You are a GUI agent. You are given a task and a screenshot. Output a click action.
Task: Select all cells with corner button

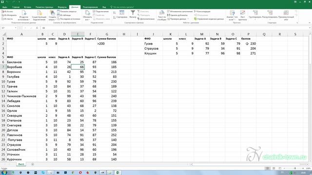point(3,34)
